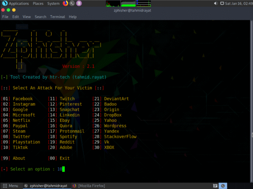Click the text 'Reddit' option 19
253x189 pixels.
(67, 142)
